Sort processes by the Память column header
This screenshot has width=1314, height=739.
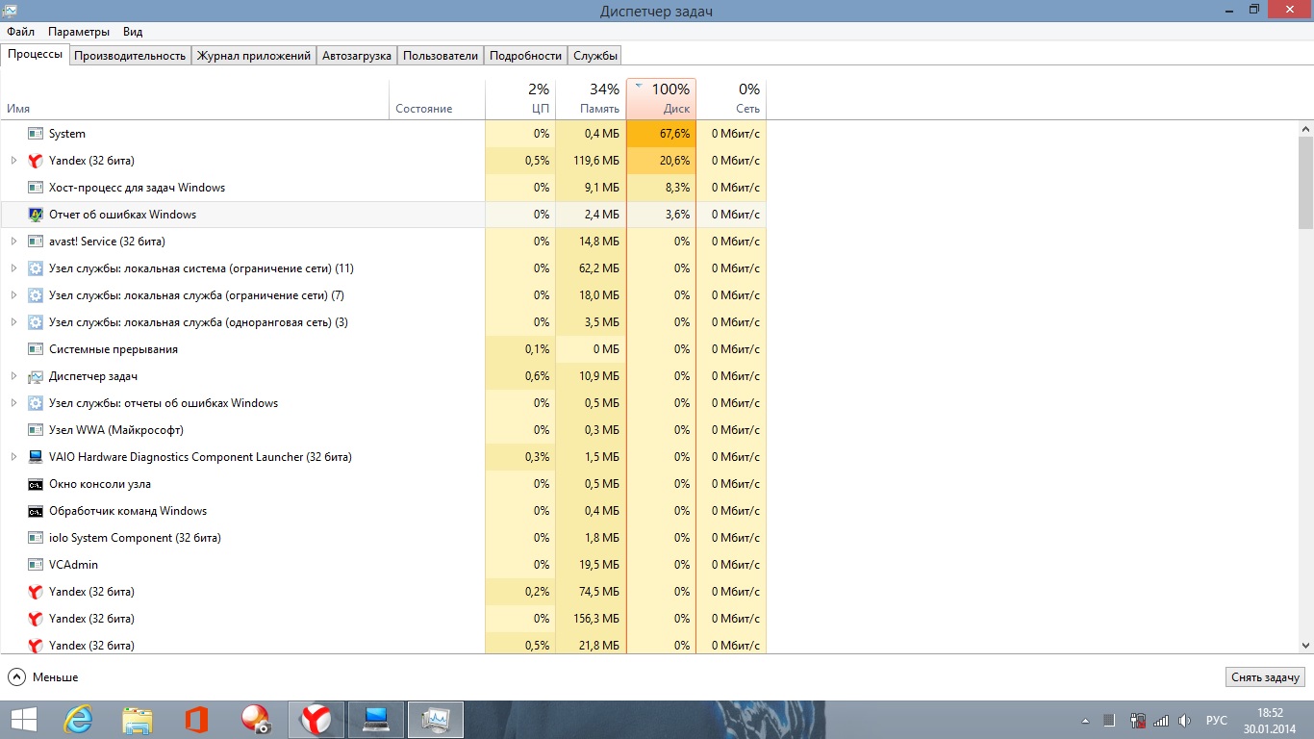click(591, 99)
